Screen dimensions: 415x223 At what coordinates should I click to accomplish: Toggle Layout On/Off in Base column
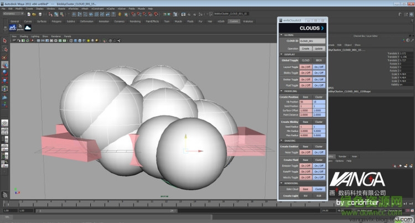click(305, 66)
